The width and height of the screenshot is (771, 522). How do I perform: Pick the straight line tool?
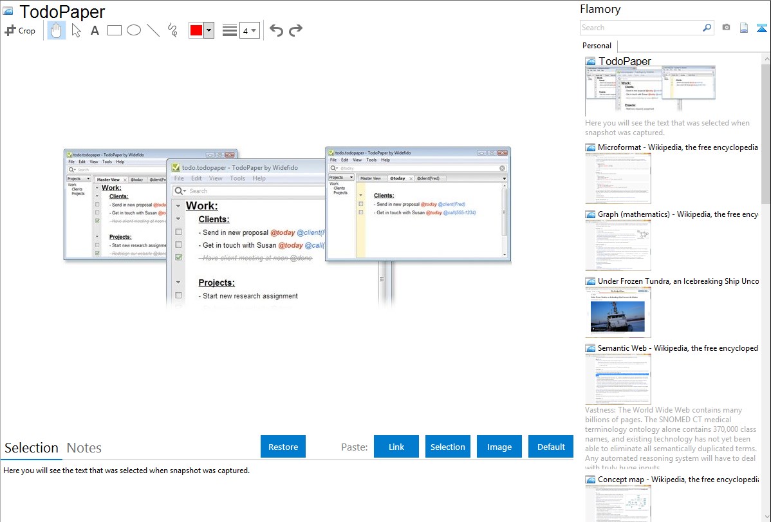(153, 30)
